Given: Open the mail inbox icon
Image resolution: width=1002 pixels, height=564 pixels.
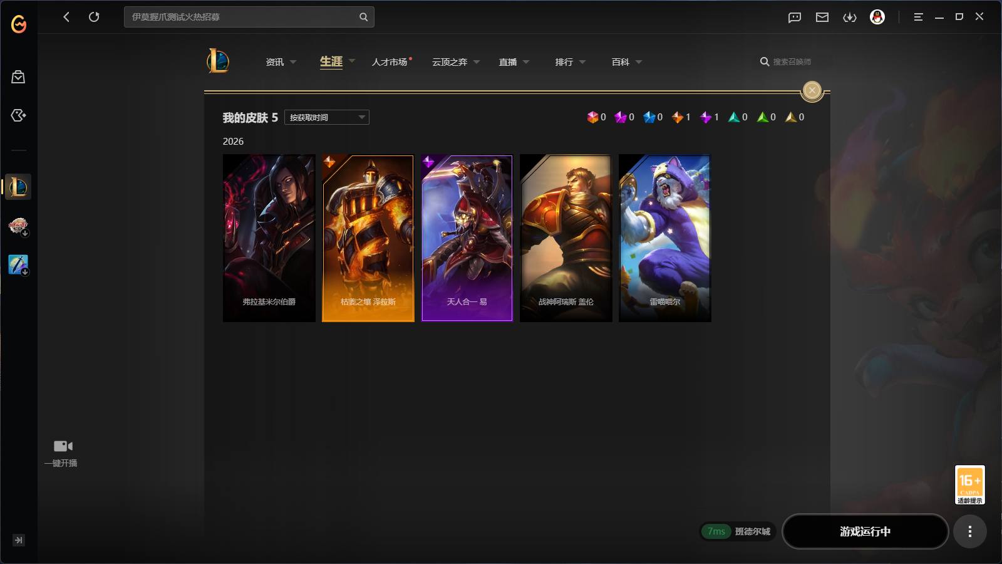Looking at the screenshot, I should 822,18.
